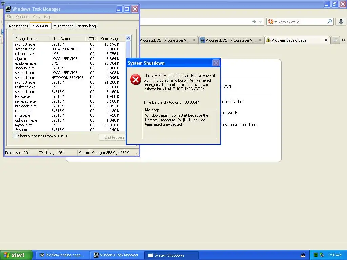The width and height of the screenshot is (347, 260).
Task: Click the DuckDuckGo search engine icon
Action: [270, 22]
